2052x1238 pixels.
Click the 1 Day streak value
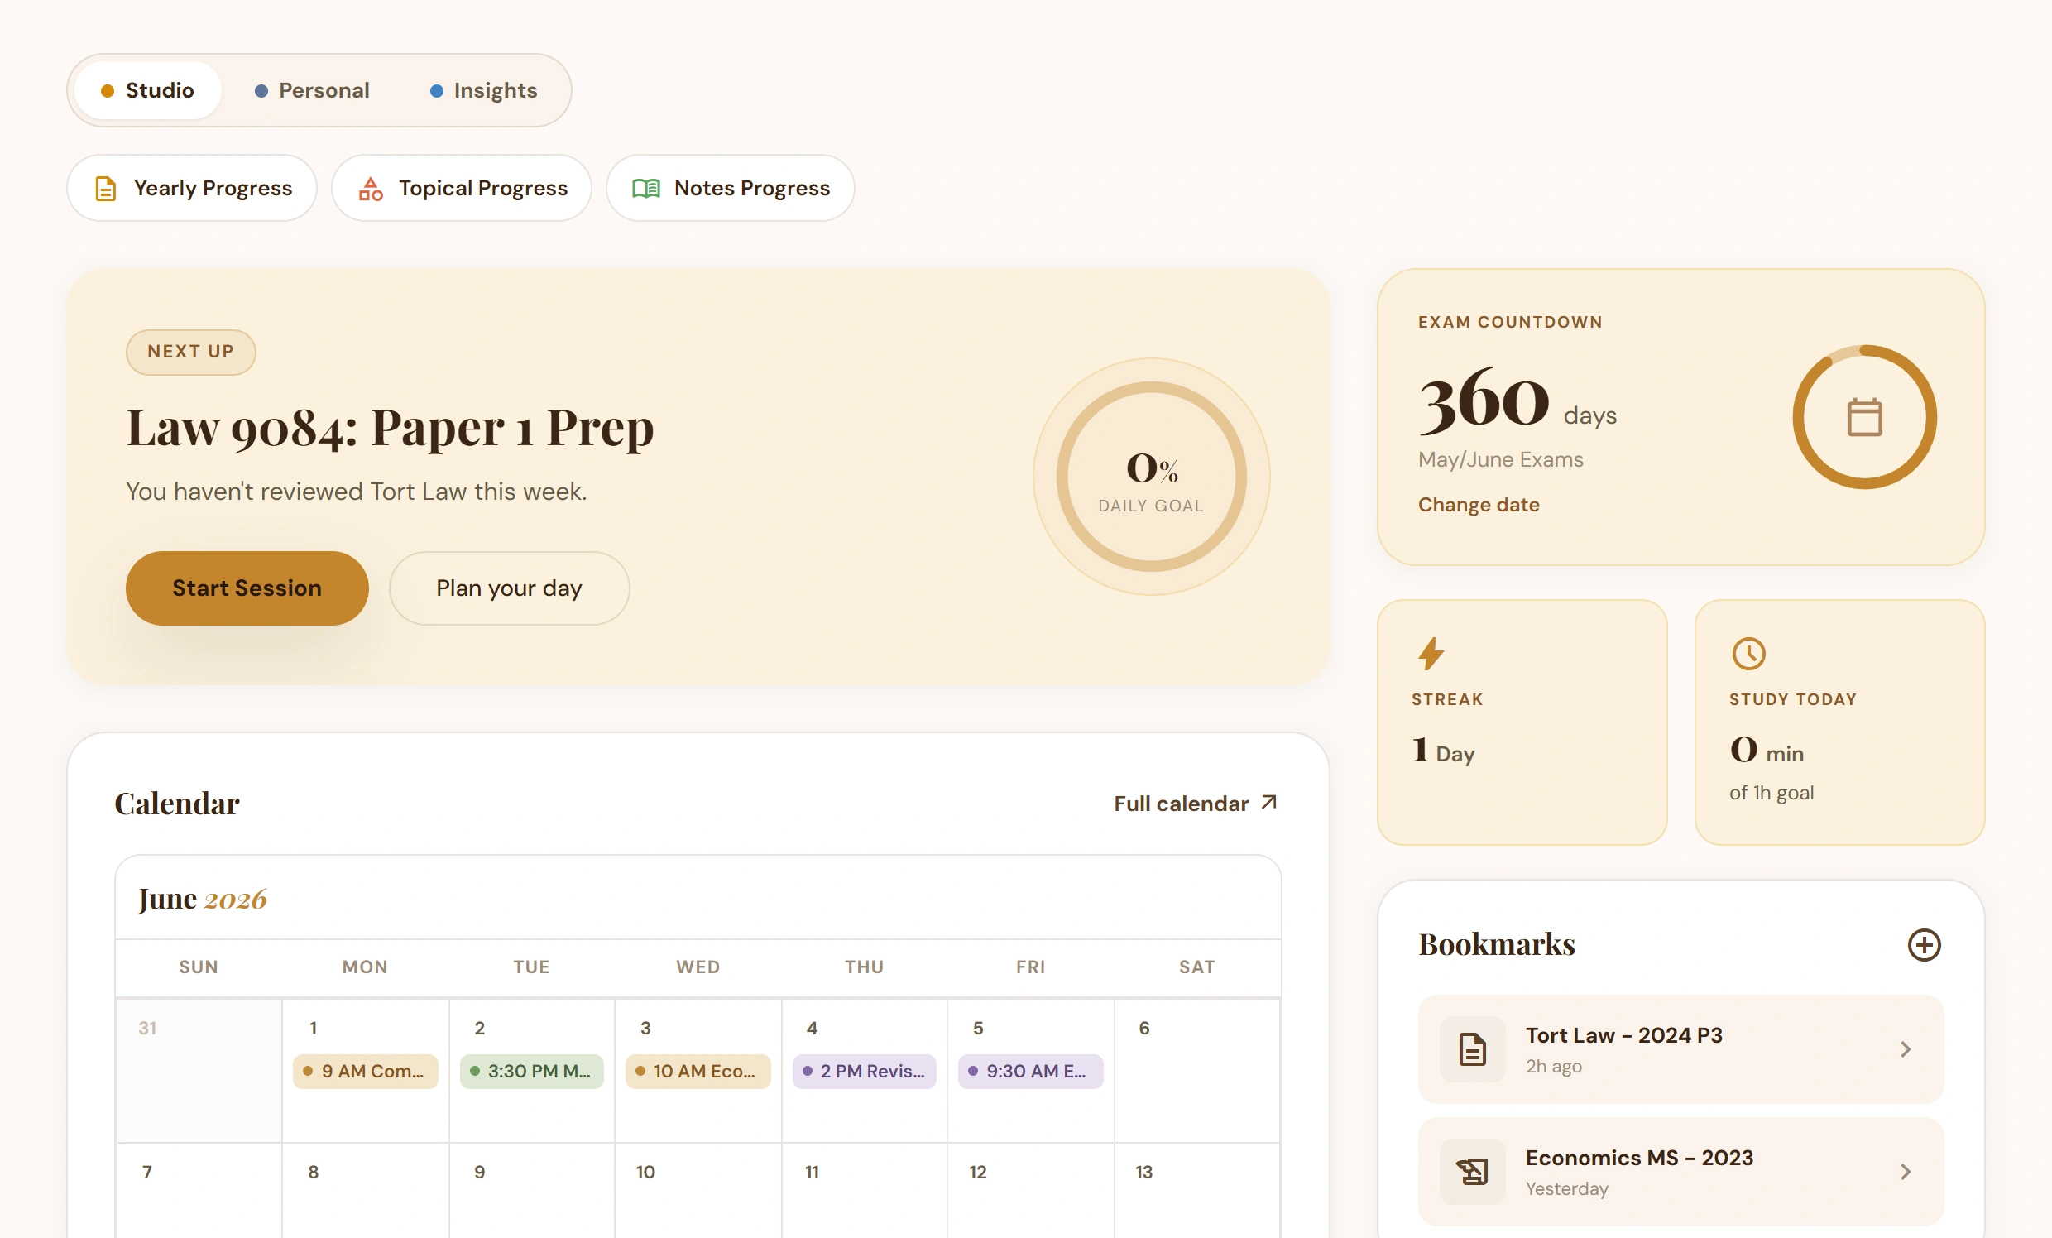tap(1443, 751)
